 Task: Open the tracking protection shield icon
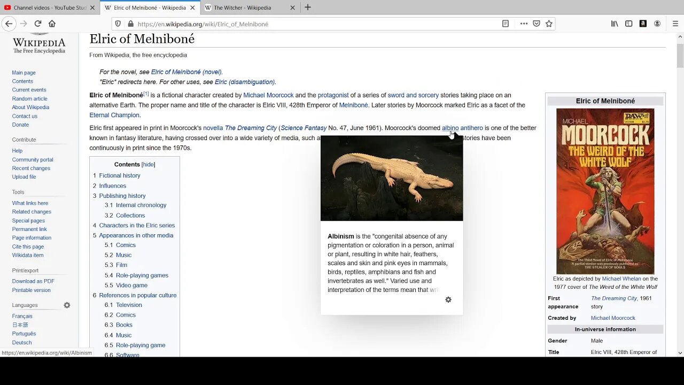pyautogui.click(x=119, y=24)
